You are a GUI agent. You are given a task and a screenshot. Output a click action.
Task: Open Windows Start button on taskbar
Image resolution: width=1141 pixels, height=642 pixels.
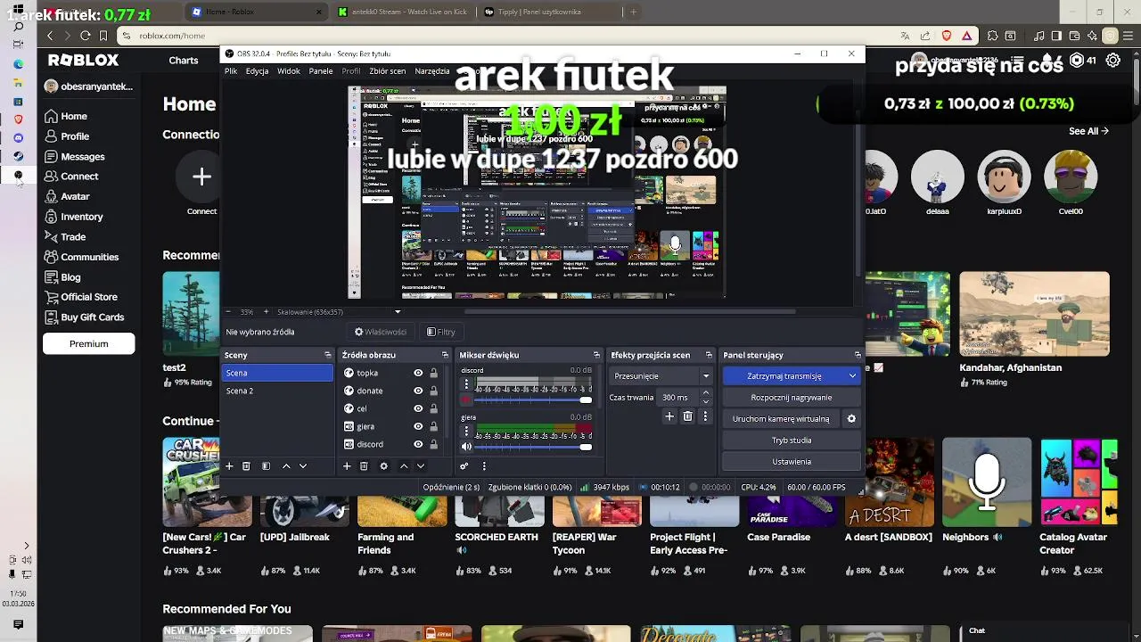[18, 10]
